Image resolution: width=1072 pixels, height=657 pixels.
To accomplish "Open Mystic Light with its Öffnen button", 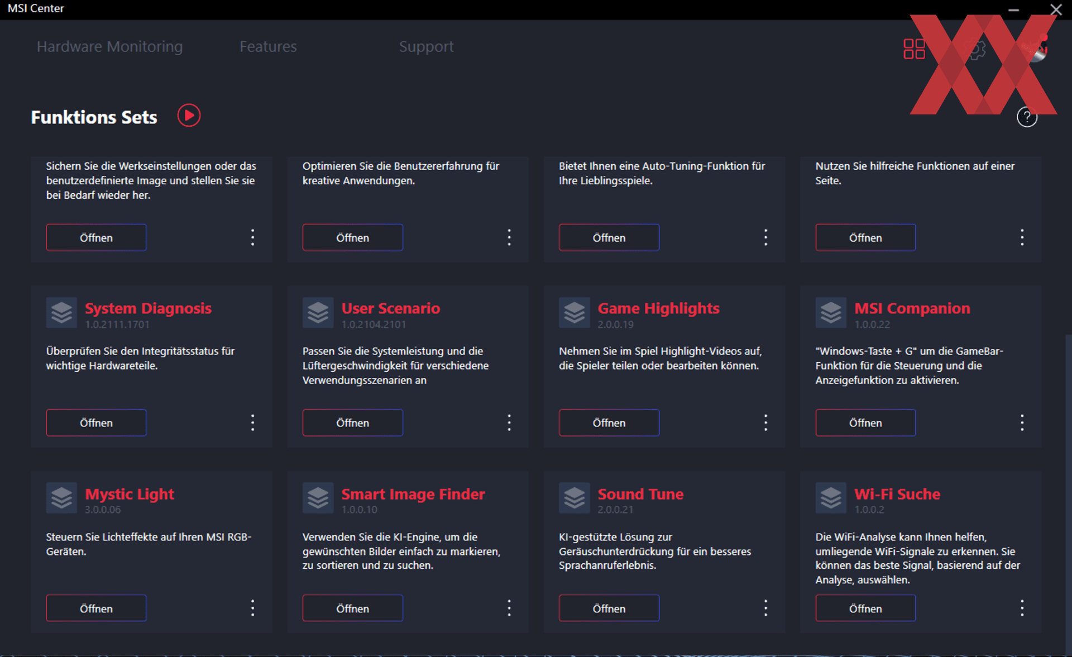I will point(96,608).
